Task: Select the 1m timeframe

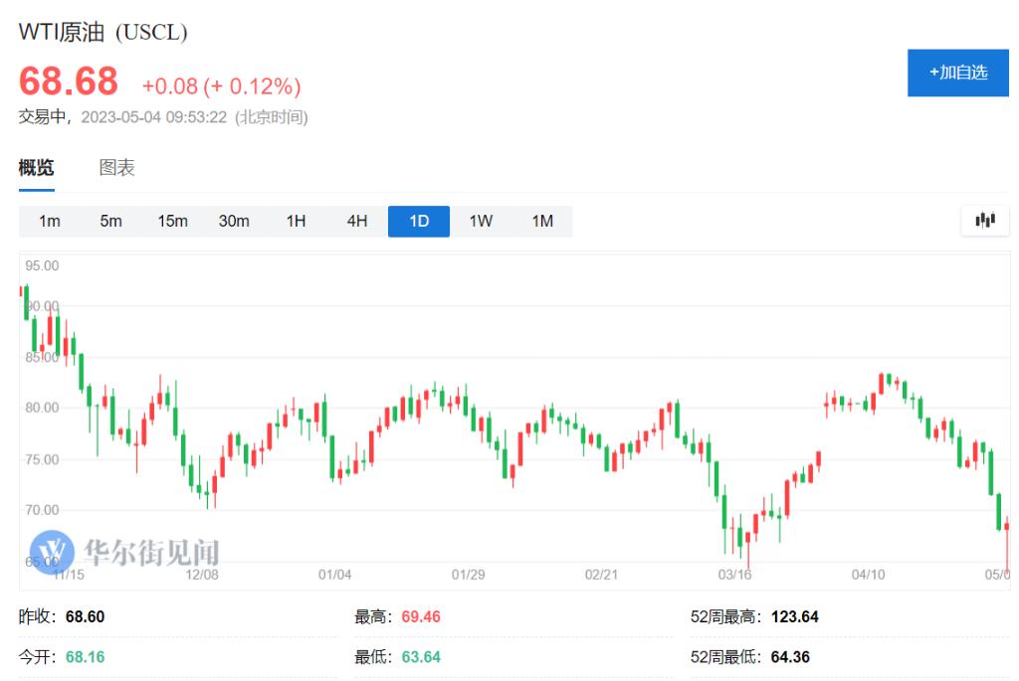Action: pyautogui.click(x=50, y=221)
